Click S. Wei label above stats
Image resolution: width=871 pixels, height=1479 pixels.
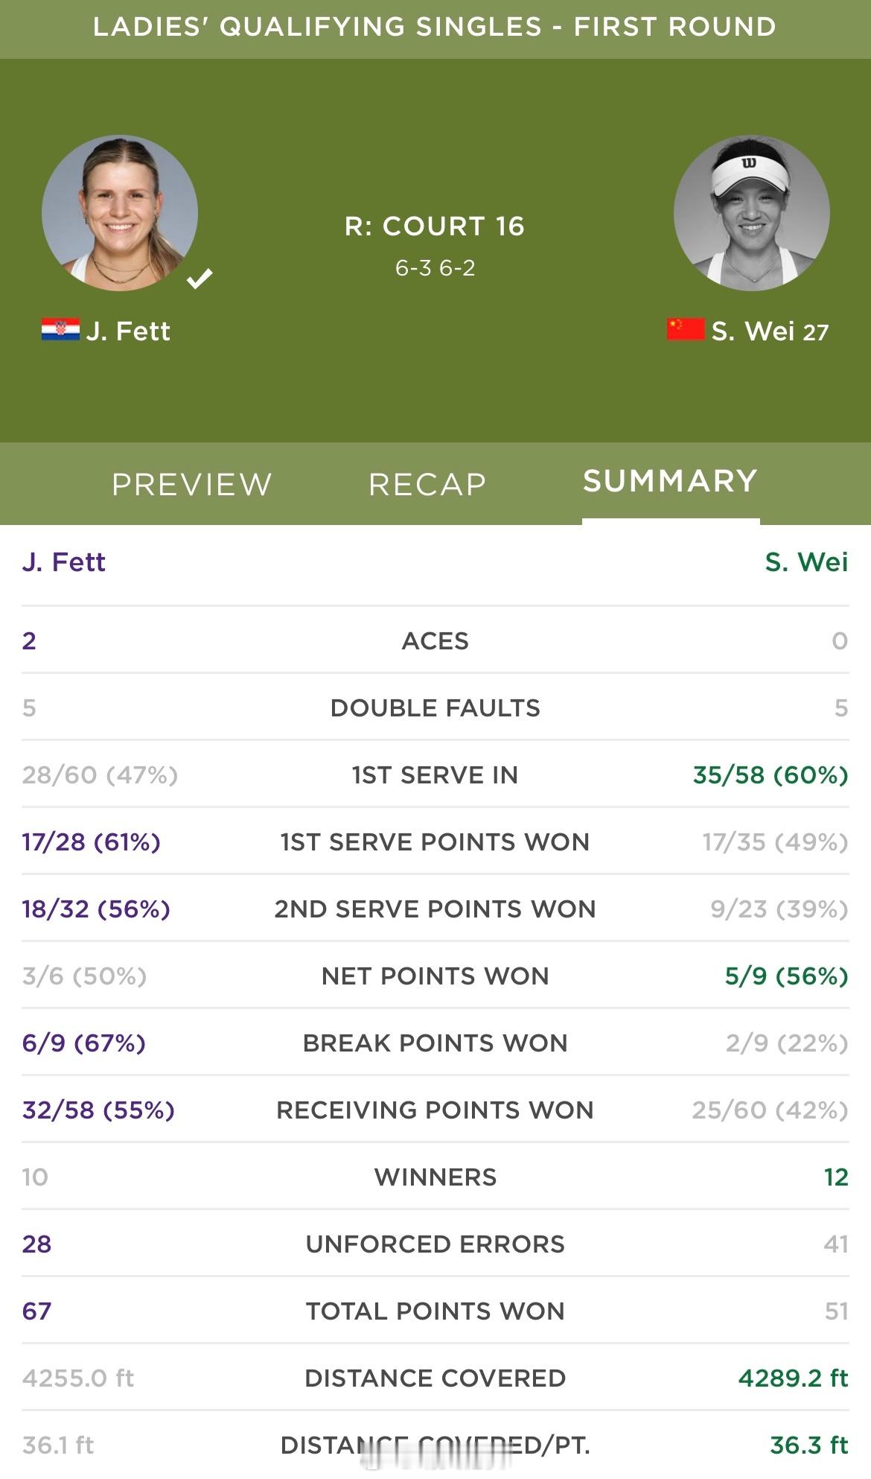807,562
